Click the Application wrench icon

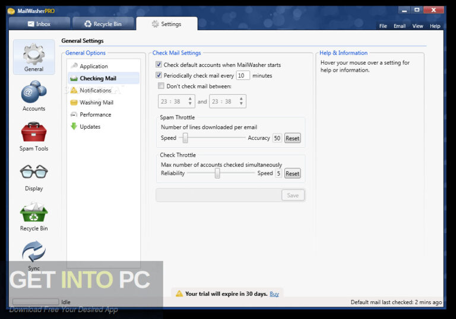[x=74, y=66]
